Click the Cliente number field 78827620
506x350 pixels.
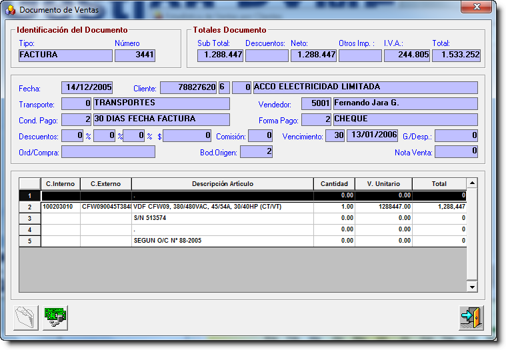coord(189,88)
